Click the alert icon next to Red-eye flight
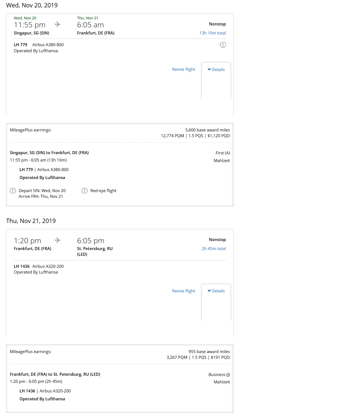The height and width of the screenshot is (420, 357). point(85,190)
